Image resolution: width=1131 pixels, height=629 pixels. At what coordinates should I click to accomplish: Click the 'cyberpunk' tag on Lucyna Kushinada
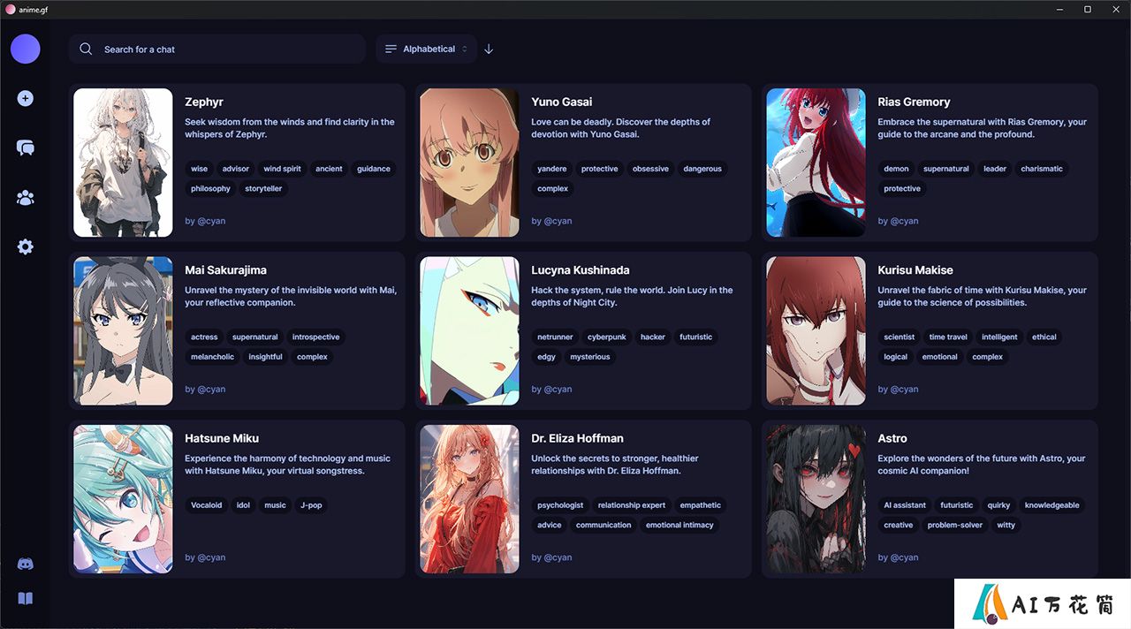607,337
